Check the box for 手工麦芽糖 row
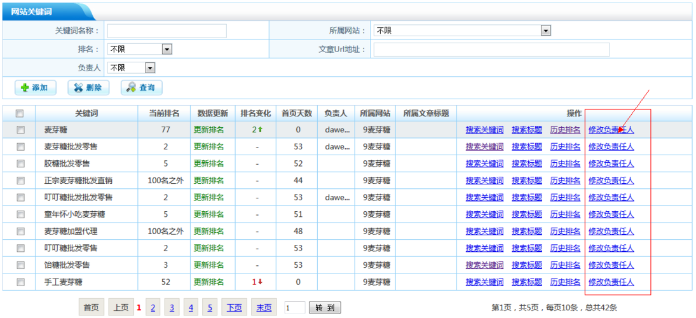The image size is (696, 318). 20,282
